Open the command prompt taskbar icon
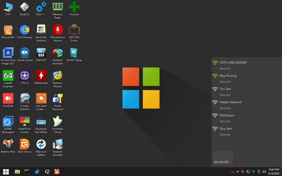Screen dimensions: 282x176 pyautogui.click(x=27, y=172)
